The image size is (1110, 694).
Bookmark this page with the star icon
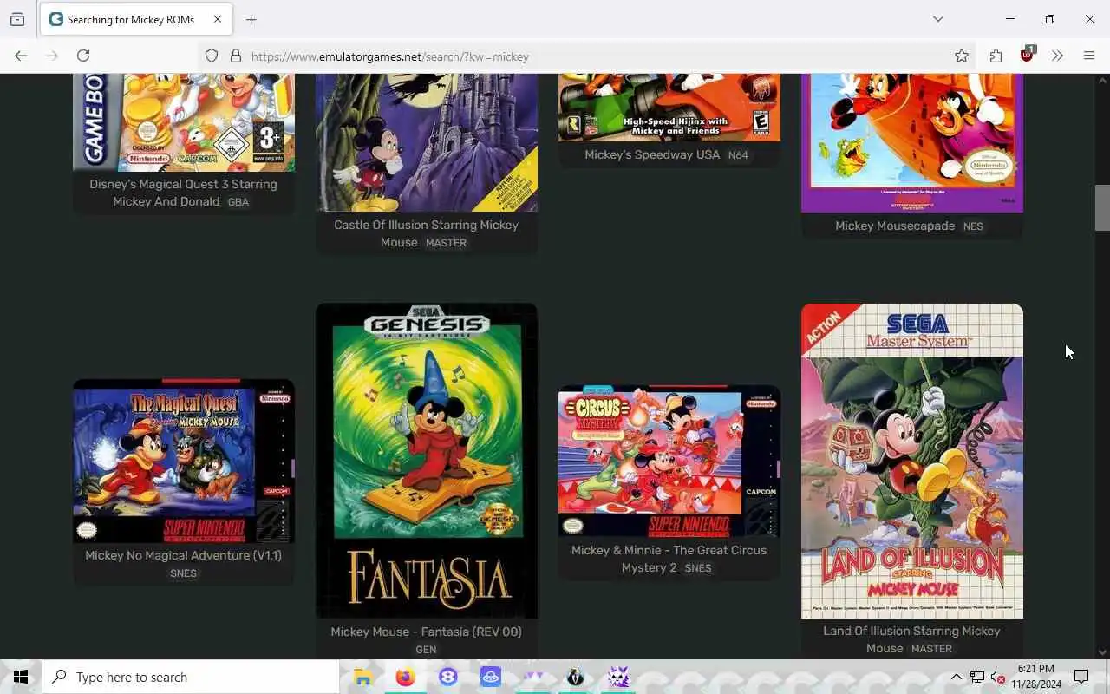(962, 56)
